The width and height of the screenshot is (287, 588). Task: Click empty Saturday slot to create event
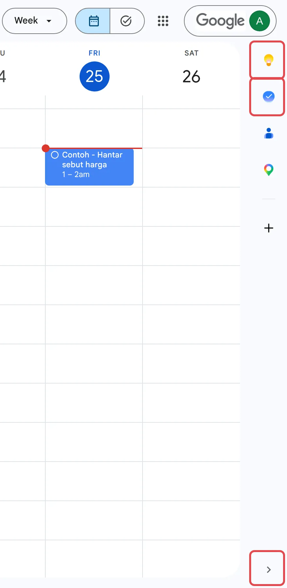click(x=191, y=246)
